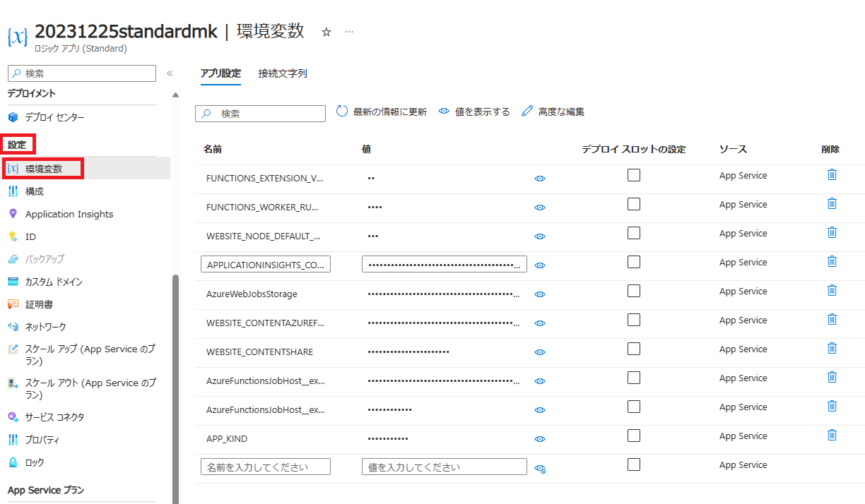865x504 pixels.
Task: Check slot setting for FUNCTIONS_WORKER_RU... row
Action: (x=634, y=204)
